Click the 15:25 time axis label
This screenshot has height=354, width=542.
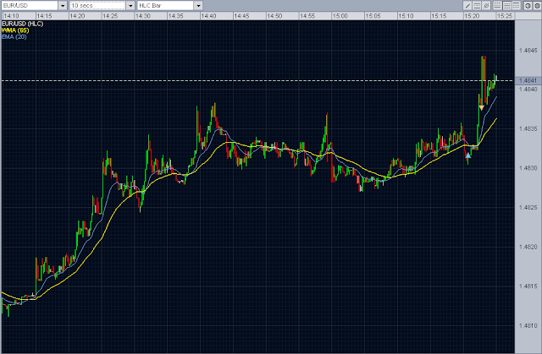click(505, 16)
